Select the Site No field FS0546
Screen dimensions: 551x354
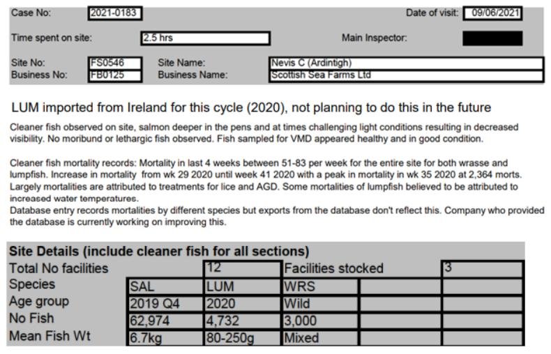pos(115,63)
